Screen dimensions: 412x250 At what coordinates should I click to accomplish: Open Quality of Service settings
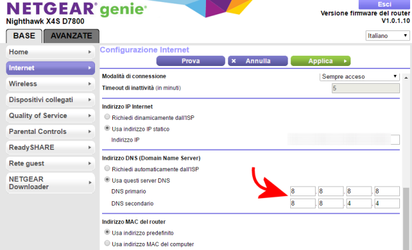point(51,115)
